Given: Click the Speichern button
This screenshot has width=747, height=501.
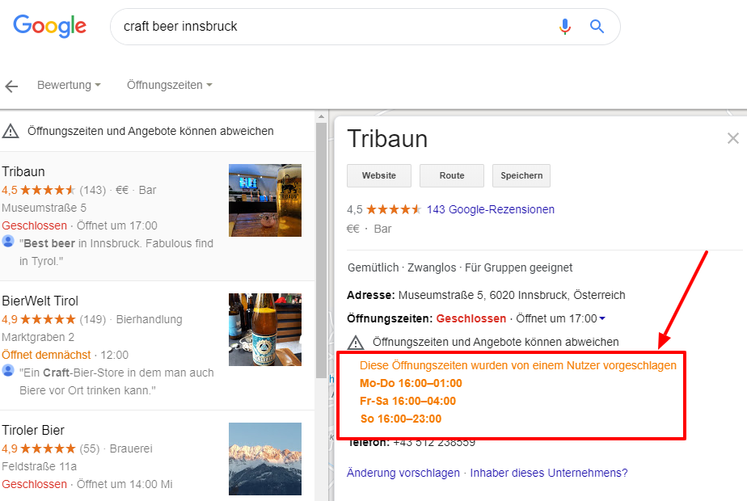Looking at the screenshot, I should click(521, 175).
